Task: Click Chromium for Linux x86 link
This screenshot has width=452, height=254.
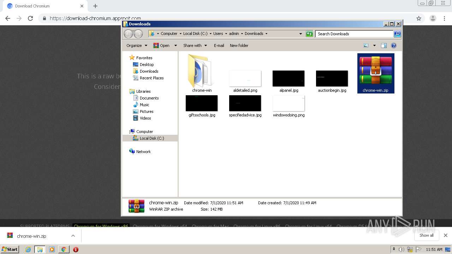Action: [x=257, y=226]
